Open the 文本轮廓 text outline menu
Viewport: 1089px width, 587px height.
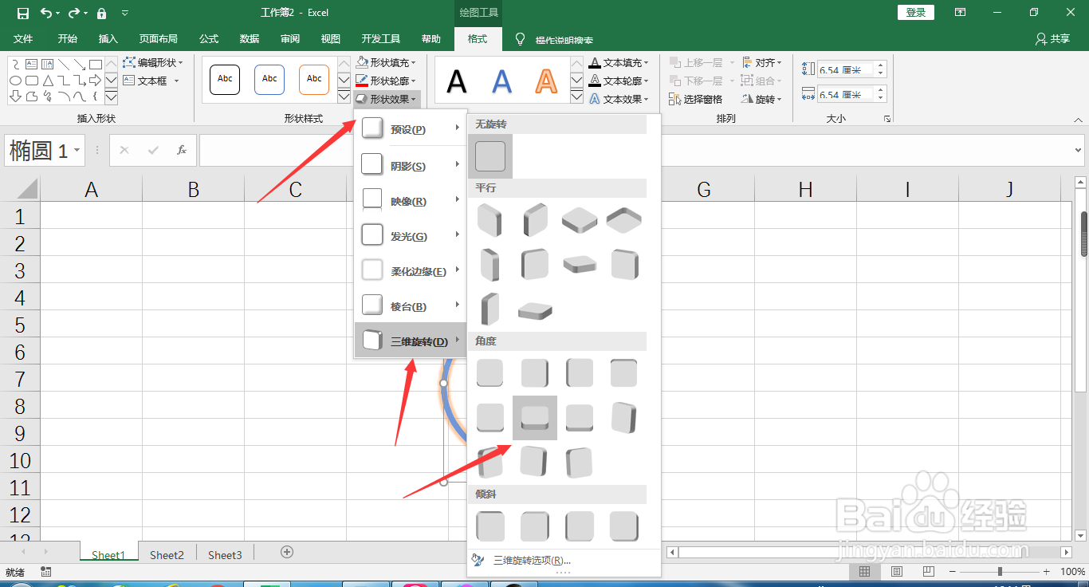(x=619, y=81)
